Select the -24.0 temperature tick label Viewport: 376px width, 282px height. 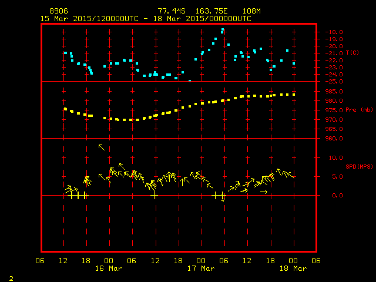334,75
